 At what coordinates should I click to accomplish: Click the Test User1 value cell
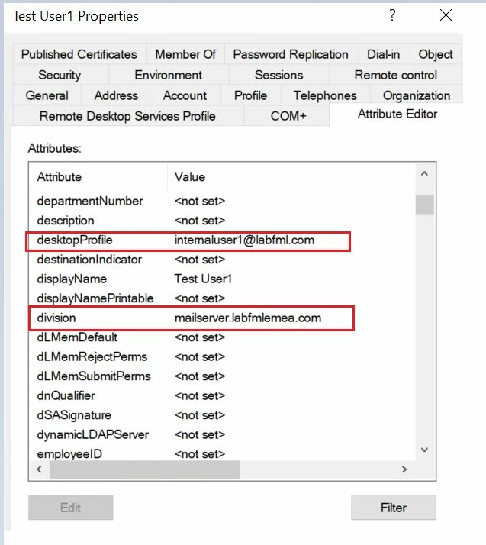pyautogui.click(x=203, y=279)
